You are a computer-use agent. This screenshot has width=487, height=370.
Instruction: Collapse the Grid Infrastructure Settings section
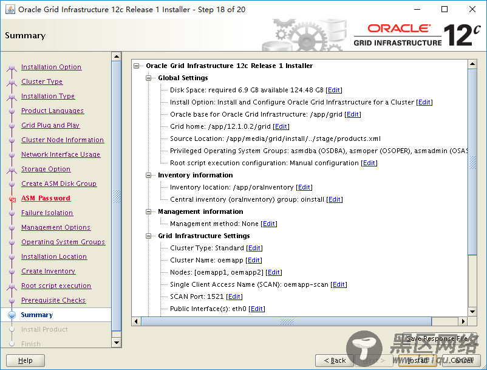(x=148, y=236)
